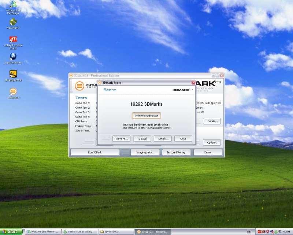This screenshot has width=293, height=235.
Task: Open Options in the 3DMark03 window
Action: click(x=212, y=142)
